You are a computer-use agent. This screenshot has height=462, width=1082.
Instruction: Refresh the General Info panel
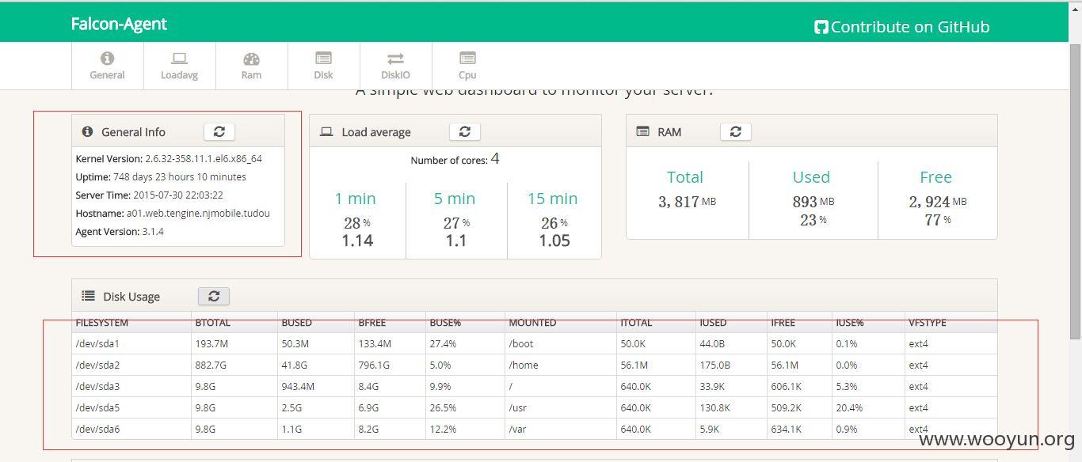coord(219,131)
